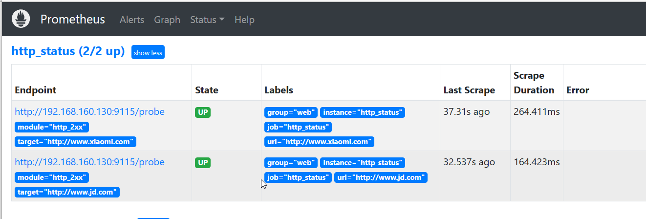Click the Prometheus flame logo icon
The image size is (646, 219).
tap(21, 19)
